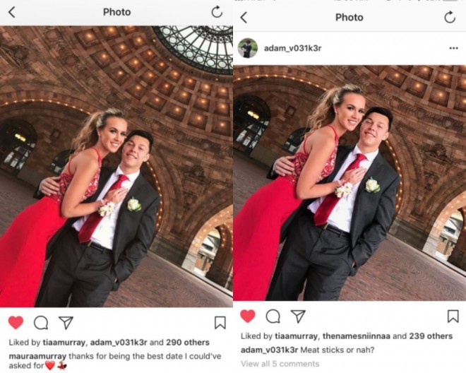The image size is (466, 373).
Task: Open adam_v031k3r's profile picture
Action: [x=248, y=48]
